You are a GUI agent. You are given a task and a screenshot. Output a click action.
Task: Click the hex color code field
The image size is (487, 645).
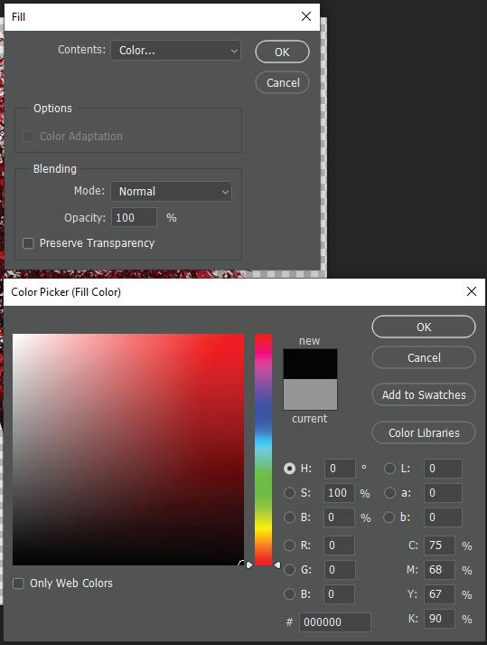click(x=335, y=622)
